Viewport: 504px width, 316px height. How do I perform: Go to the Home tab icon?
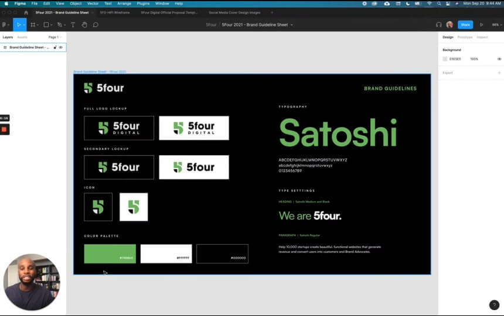tap(26, 12)
